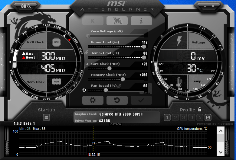The image size is (236, 160).
Task: Open the OC Scanner button
Action: [26, 6]
